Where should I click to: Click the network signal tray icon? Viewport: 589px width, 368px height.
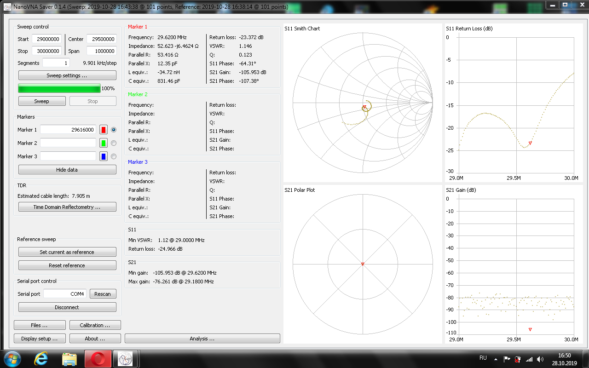click(529, 359)
